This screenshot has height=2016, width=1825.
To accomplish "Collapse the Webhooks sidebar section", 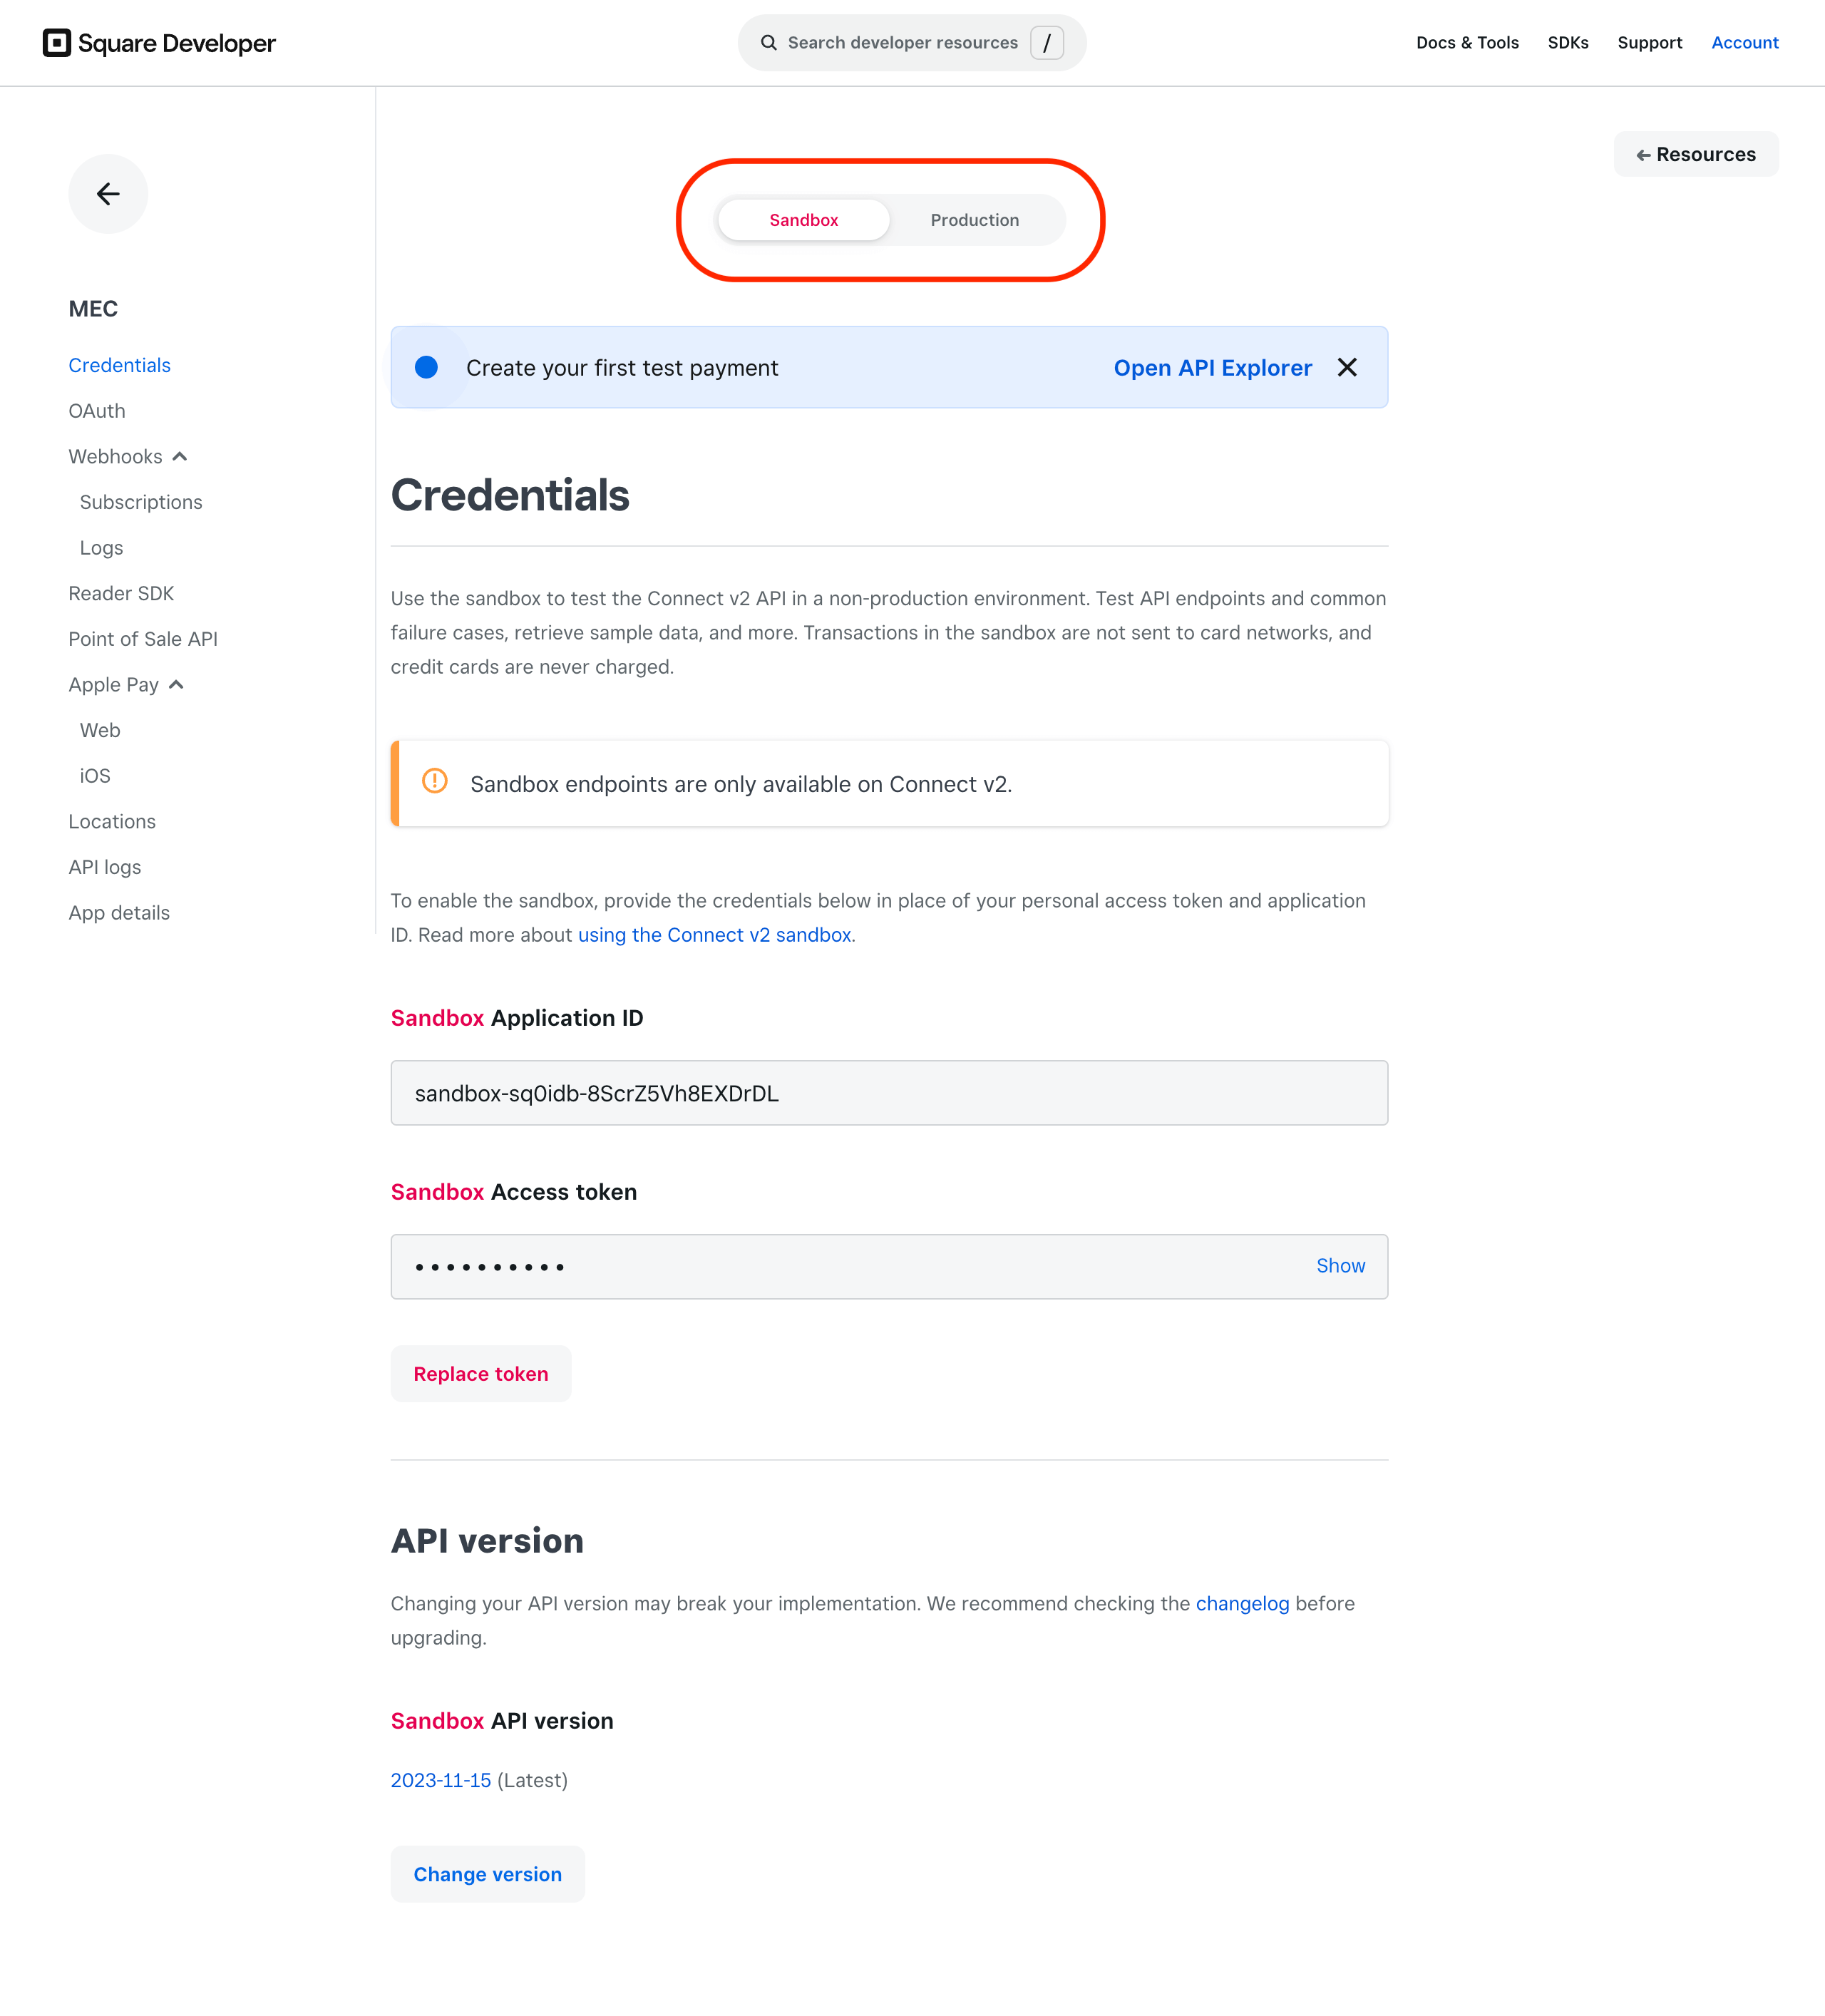I will pos(180,457).
